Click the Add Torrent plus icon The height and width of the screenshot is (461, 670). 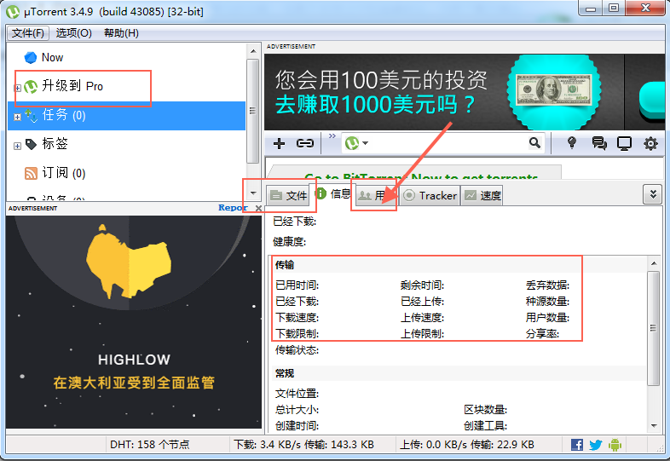pos(279,143)
